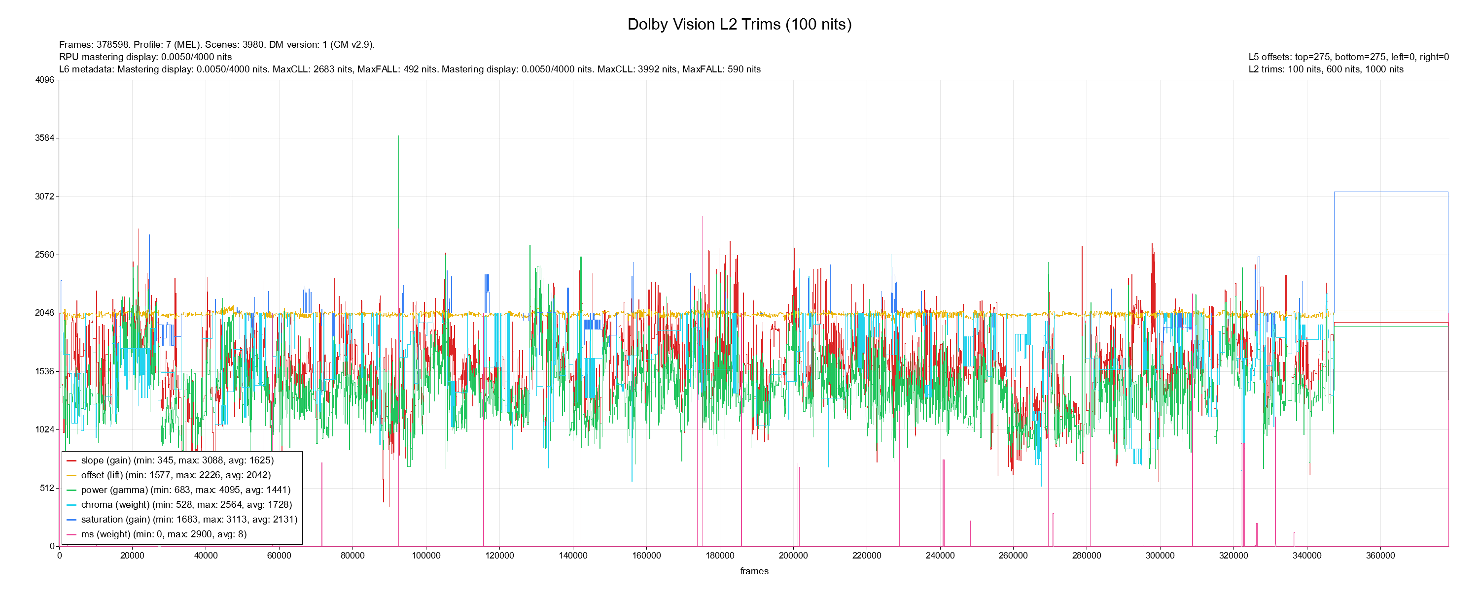The width and height of the screenshot is (1479, 591).
Task: Click the Dolby Vision L2 Trims chart title
Action: coord(739,24)
